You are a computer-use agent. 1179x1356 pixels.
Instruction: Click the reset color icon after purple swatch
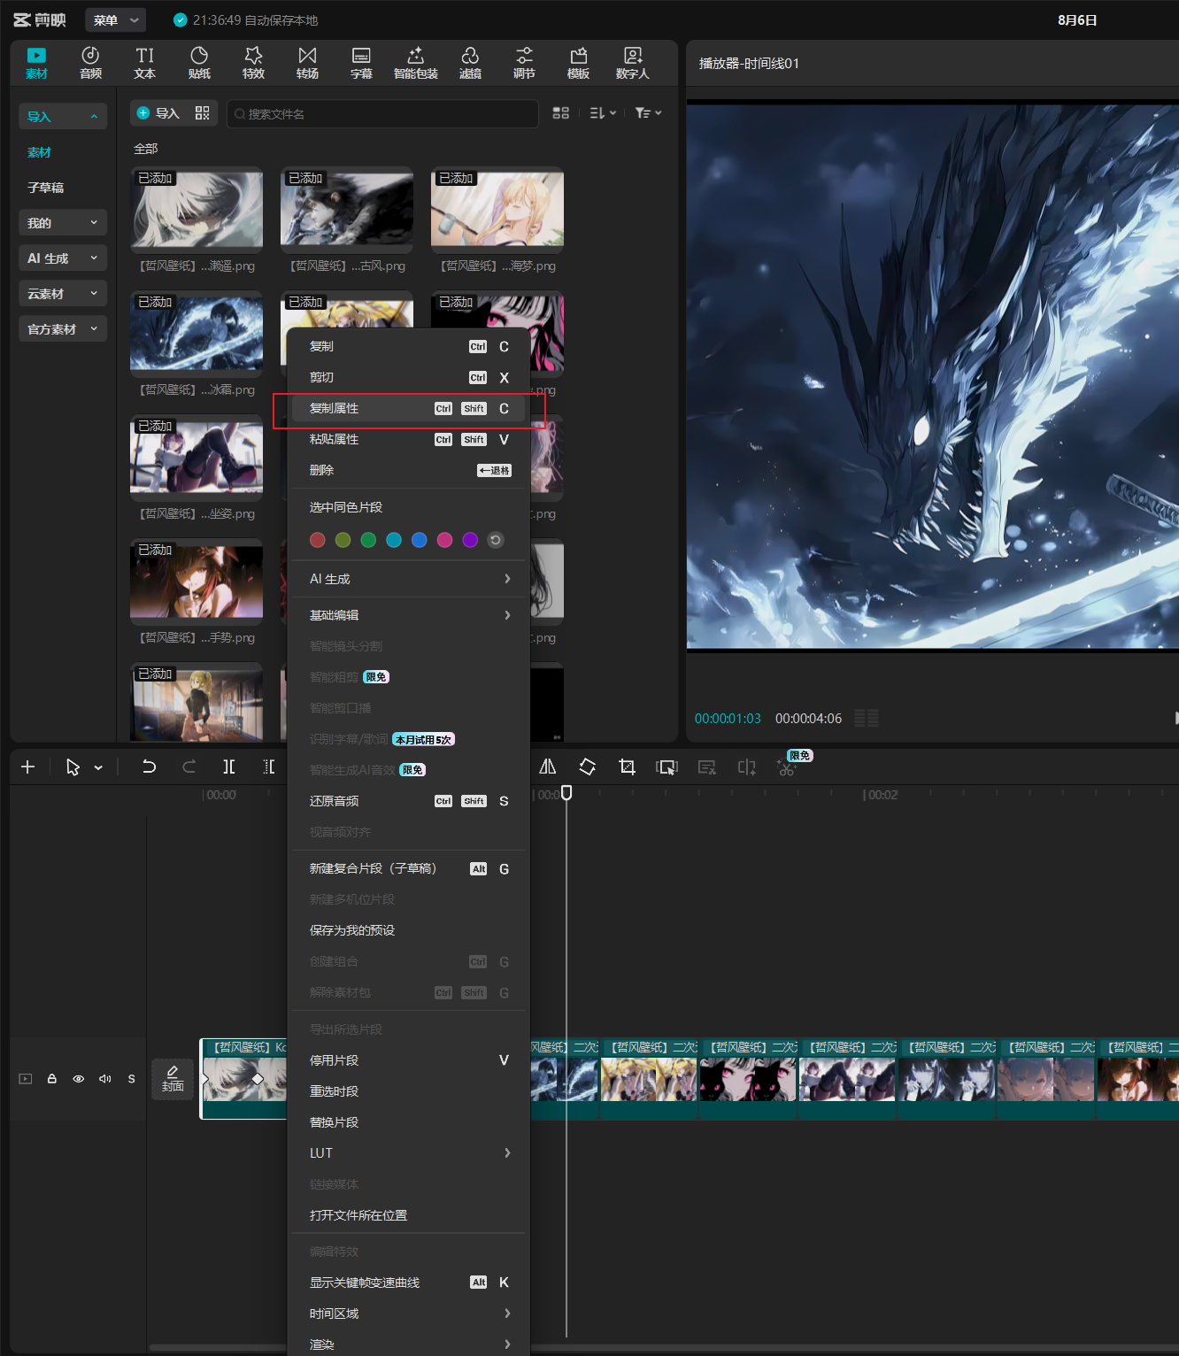(496, 540)
